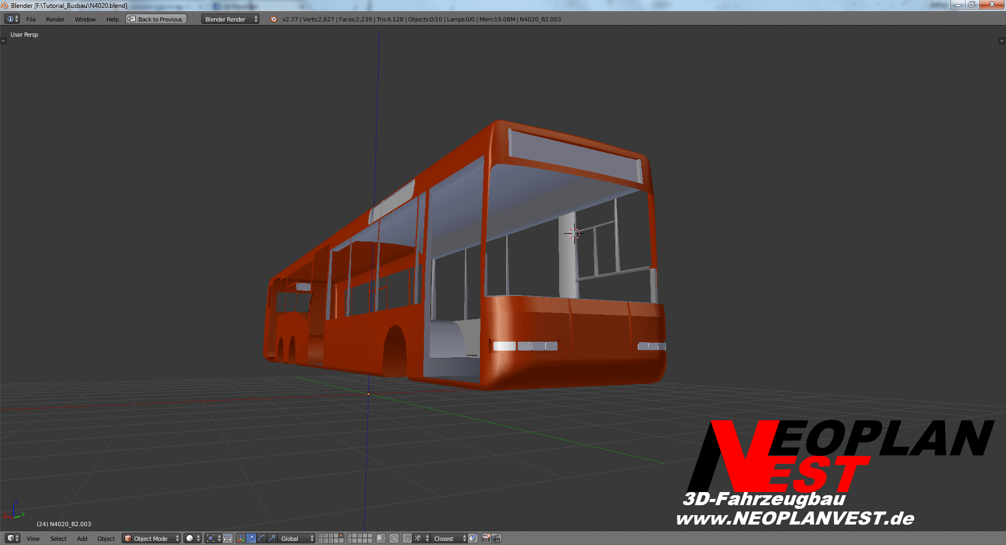Open the 3D View editor type selector
This screenshot has height=545, width=1006.
pos(13,538)
